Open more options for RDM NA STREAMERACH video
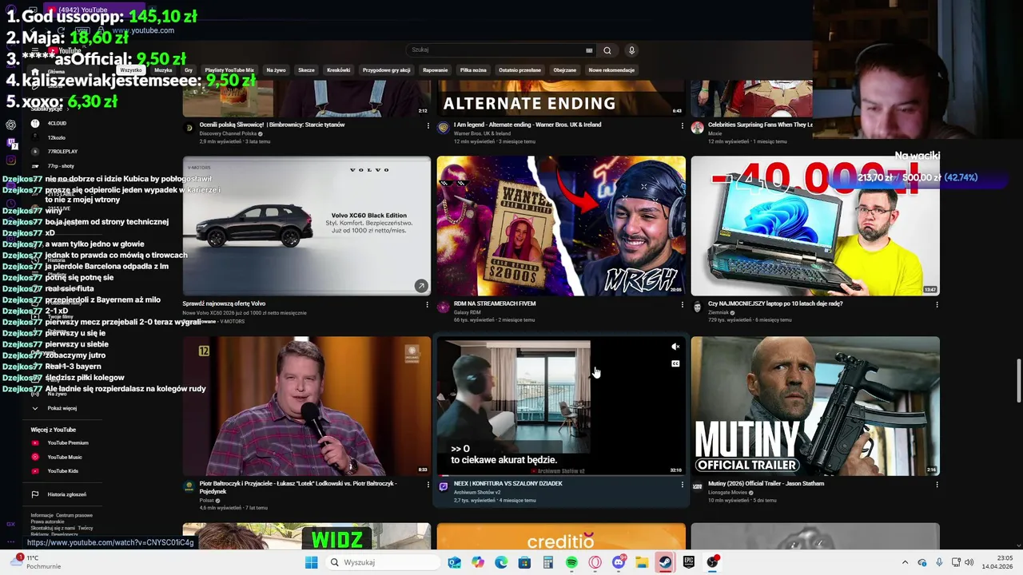Viewport: 1023px width, 575px height. [682, 305]
